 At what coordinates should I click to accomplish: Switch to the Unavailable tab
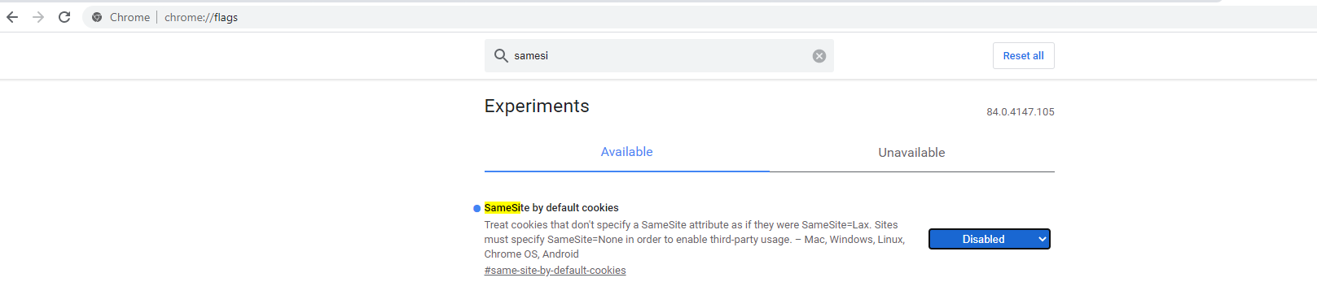point(911,153)
